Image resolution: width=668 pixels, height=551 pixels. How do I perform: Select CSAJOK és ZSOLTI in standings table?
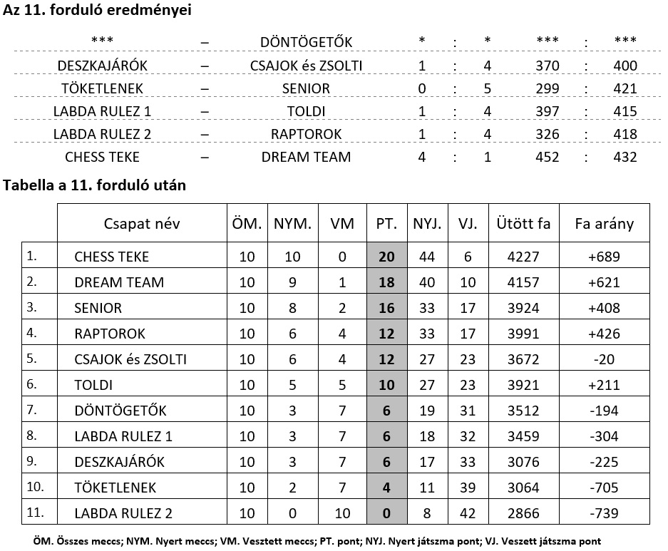pos(130,359)
